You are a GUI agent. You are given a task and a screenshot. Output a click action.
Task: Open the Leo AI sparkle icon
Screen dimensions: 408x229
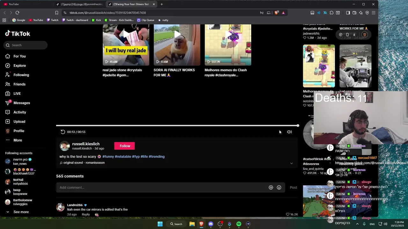[361, 13]
